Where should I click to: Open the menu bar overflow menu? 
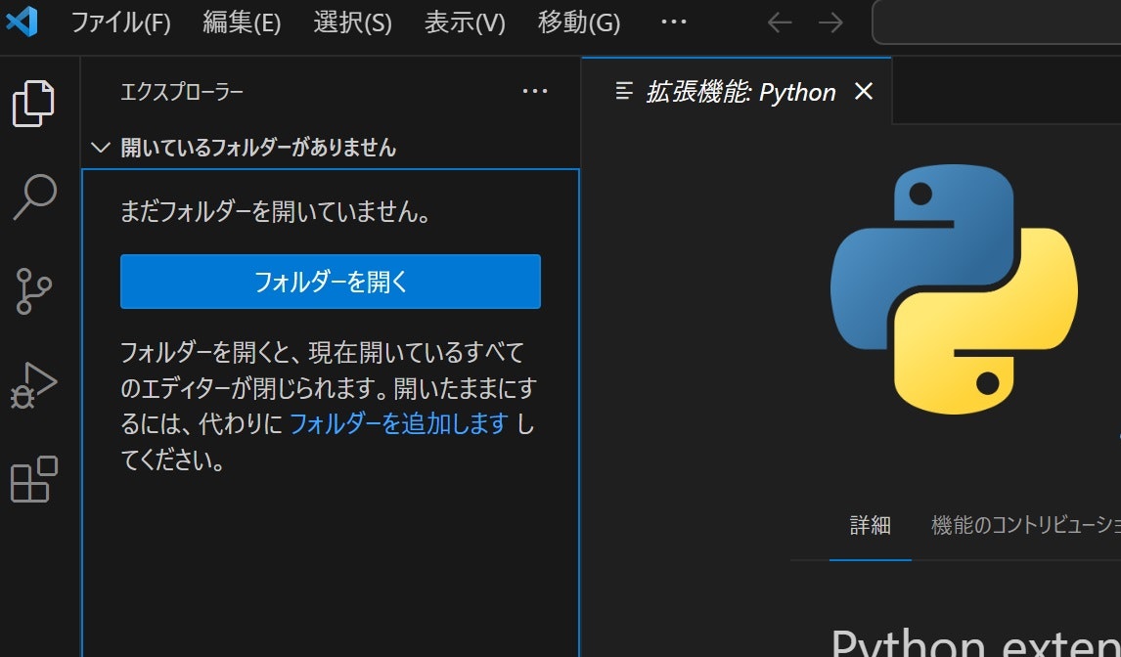coord(673,22)
